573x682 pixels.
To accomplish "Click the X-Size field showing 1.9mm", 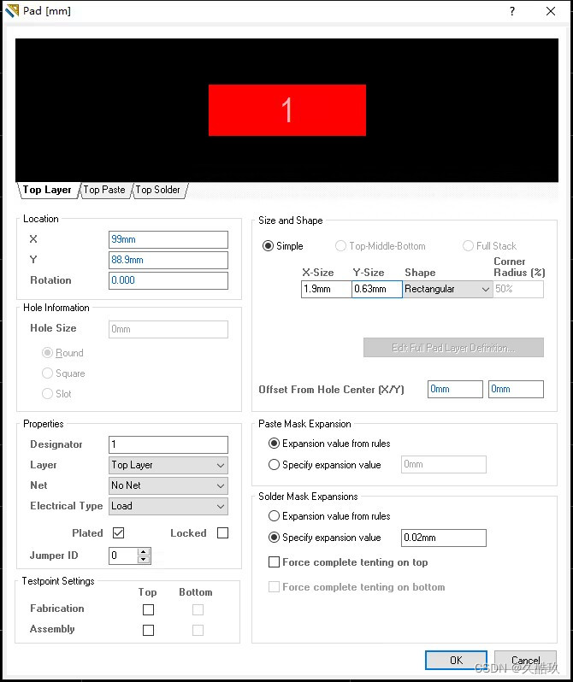I will 326,289.
